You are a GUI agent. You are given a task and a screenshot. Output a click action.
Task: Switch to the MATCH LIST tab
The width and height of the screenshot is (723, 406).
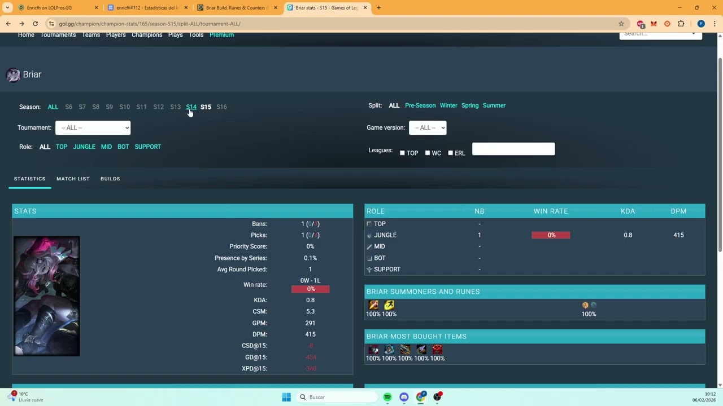pos(73,179)
